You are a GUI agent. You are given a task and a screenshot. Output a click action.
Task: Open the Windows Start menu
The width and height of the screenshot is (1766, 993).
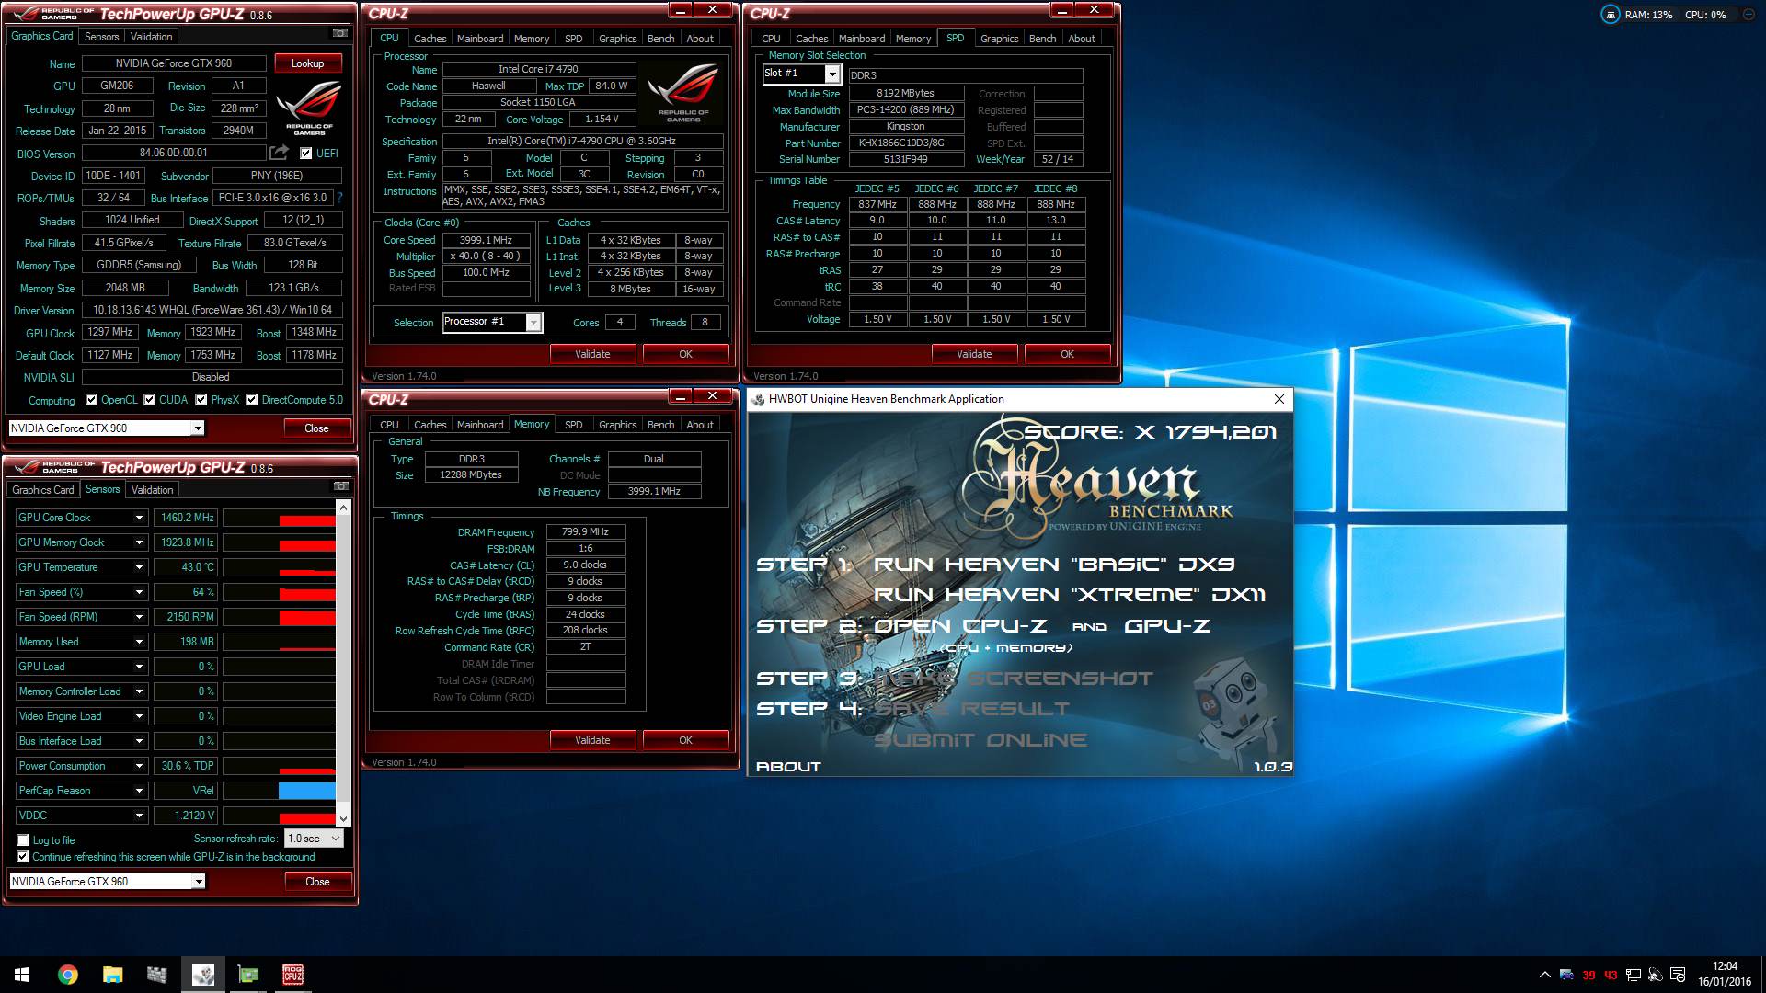coord(22,975)
